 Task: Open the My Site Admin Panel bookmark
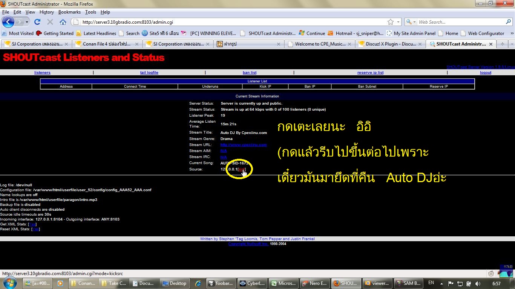411,33
